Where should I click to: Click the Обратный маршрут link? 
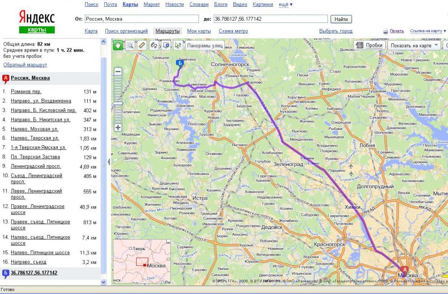tap(25, 65)
